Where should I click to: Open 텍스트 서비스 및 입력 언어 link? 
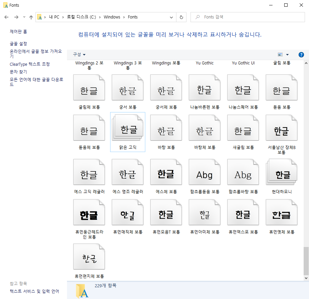click(x=34, y=291)
